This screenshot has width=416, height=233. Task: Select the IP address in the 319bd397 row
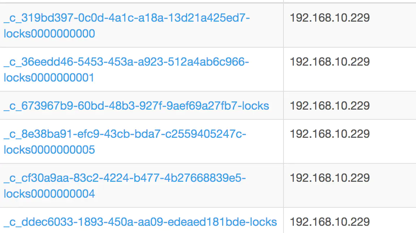point(330,18)
